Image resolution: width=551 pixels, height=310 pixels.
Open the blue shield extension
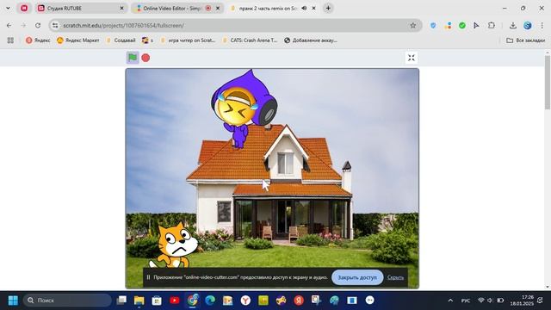(x=433, y=25)
